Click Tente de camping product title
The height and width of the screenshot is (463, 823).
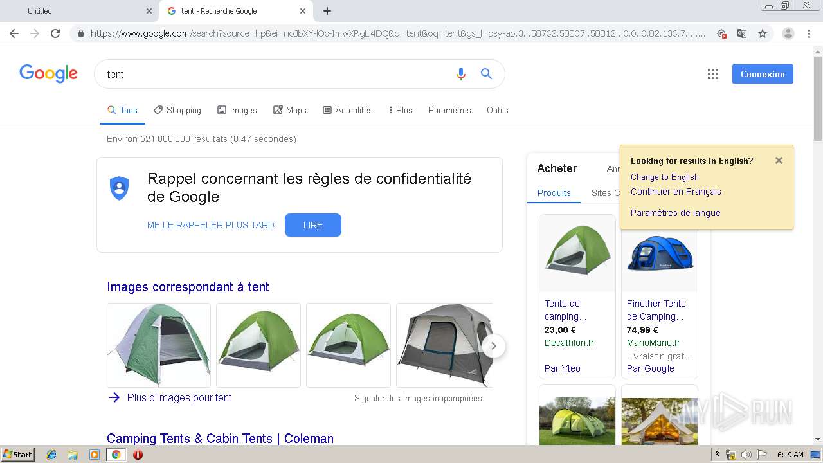(x=566, y=310)
